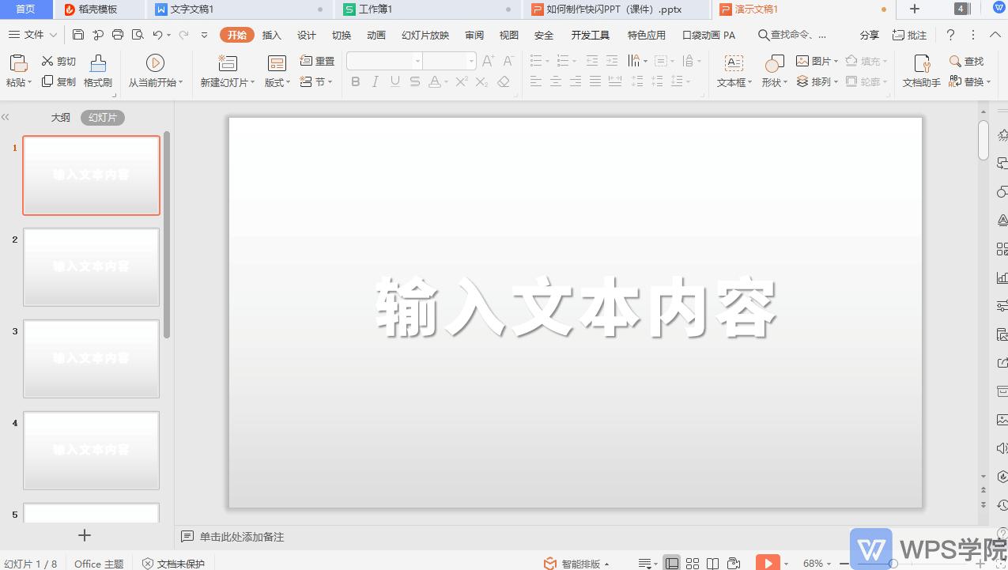Launch the 文档助手 assistant
Image resolution: width=1008 pixels, height=570 pixels.
click(919, 71)
